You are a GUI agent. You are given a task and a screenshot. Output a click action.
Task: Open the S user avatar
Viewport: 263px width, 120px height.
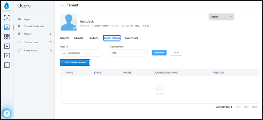coord(7,114)
